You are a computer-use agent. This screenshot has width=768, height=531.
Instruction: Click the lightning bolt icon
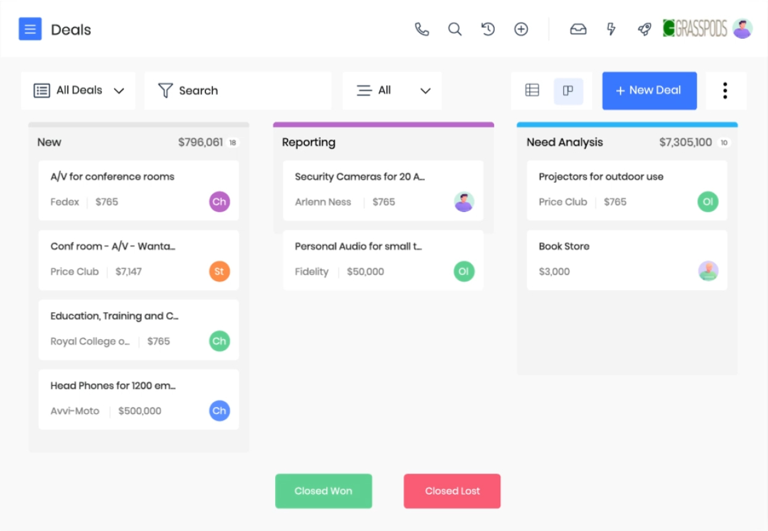click(x=611, y=29)
